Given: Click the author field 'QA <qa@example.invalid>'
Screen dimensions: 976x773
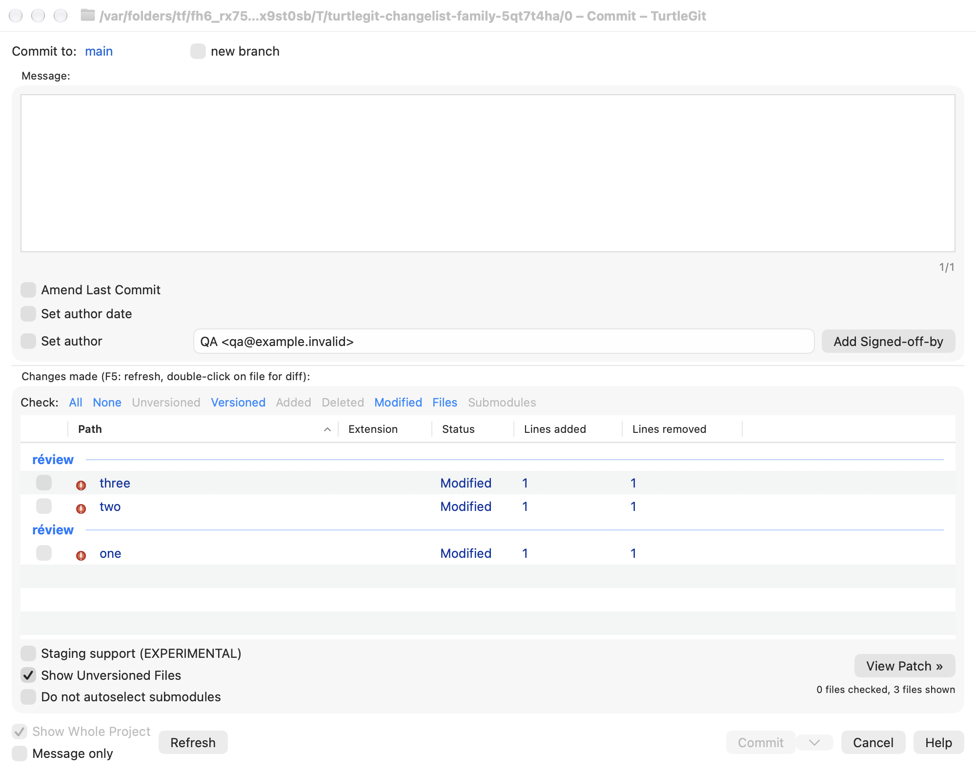Looking at the screenshot, I should (504, 341).
